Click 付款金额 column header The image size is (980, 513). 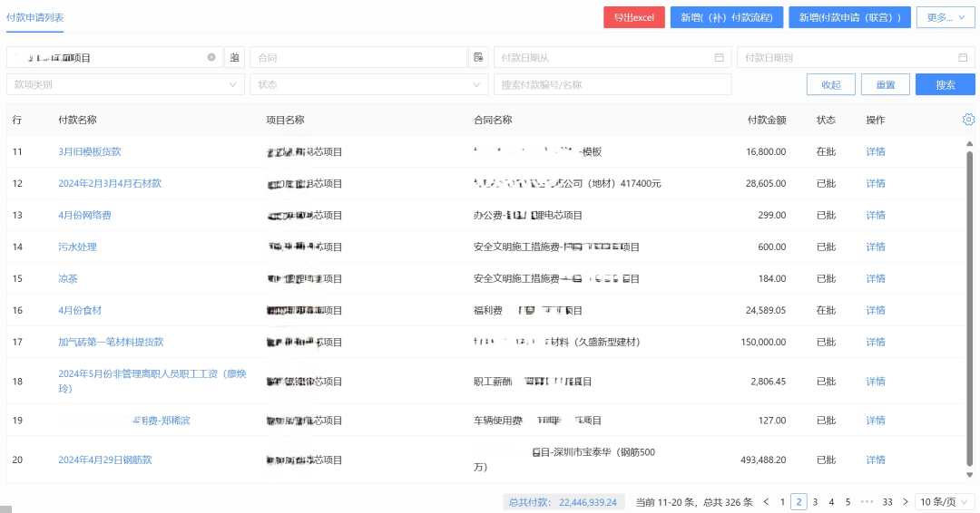766,120
